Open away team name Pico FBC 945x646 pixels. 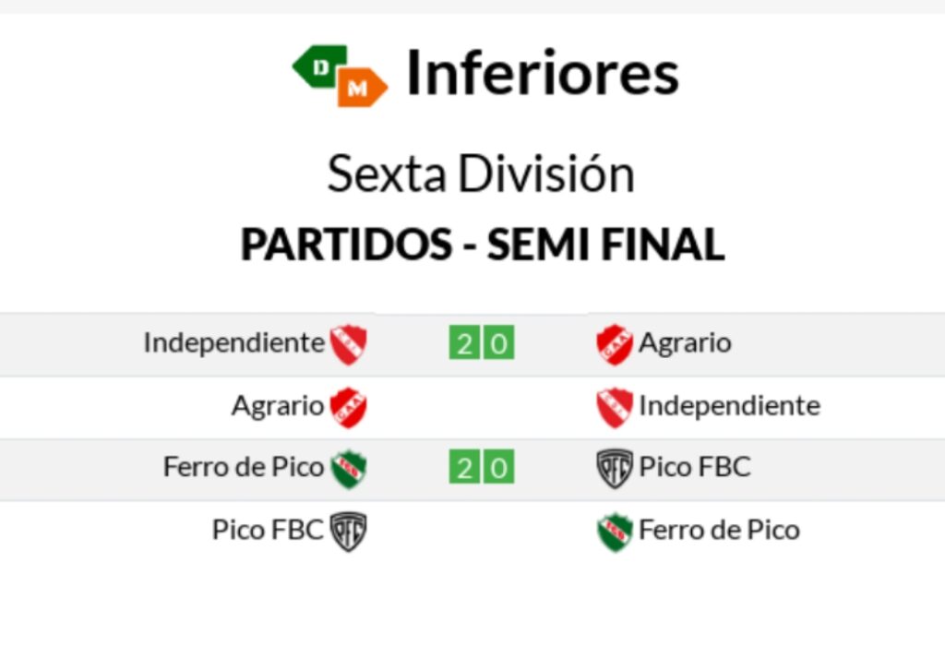(x=695, y=468)
